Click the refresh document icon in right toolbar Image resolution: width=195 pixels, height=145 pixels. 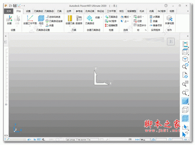pos(185,75)
